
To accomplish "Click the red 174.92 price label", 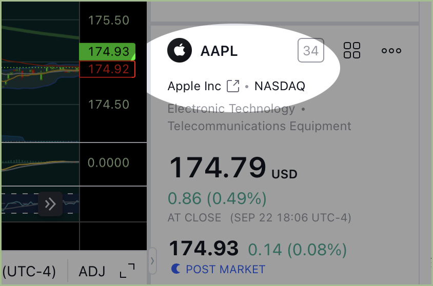I will [107, 69].
